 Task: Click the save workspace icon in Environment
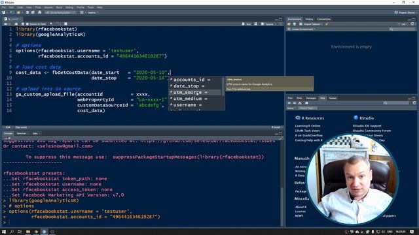point(295,24)
